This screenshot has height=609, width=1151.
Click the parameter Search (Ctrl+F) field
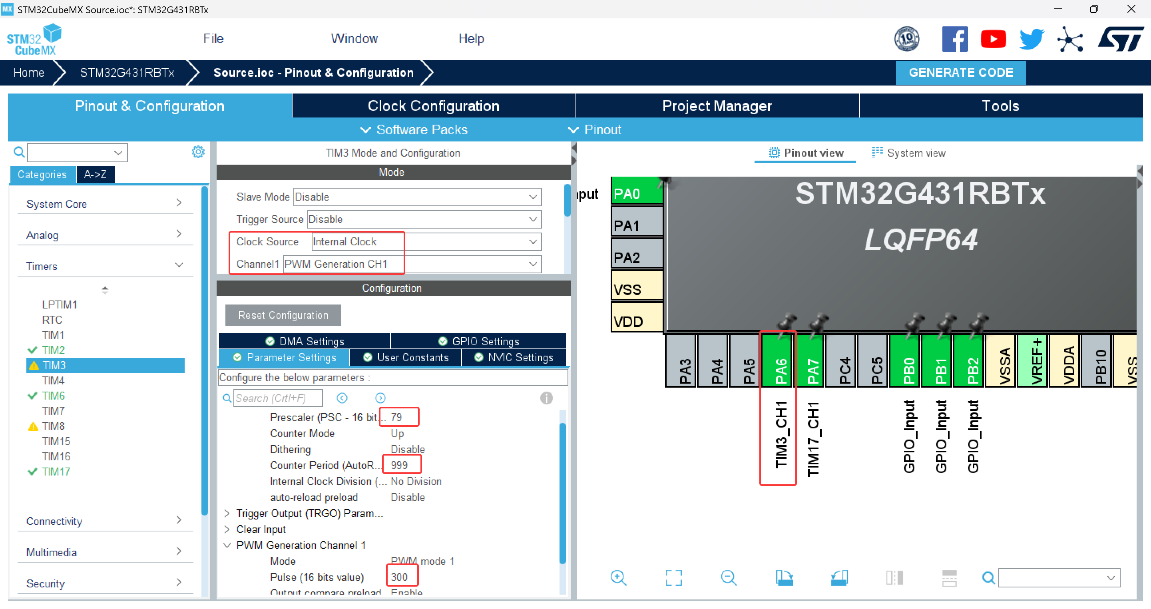(x=277, y=398)
